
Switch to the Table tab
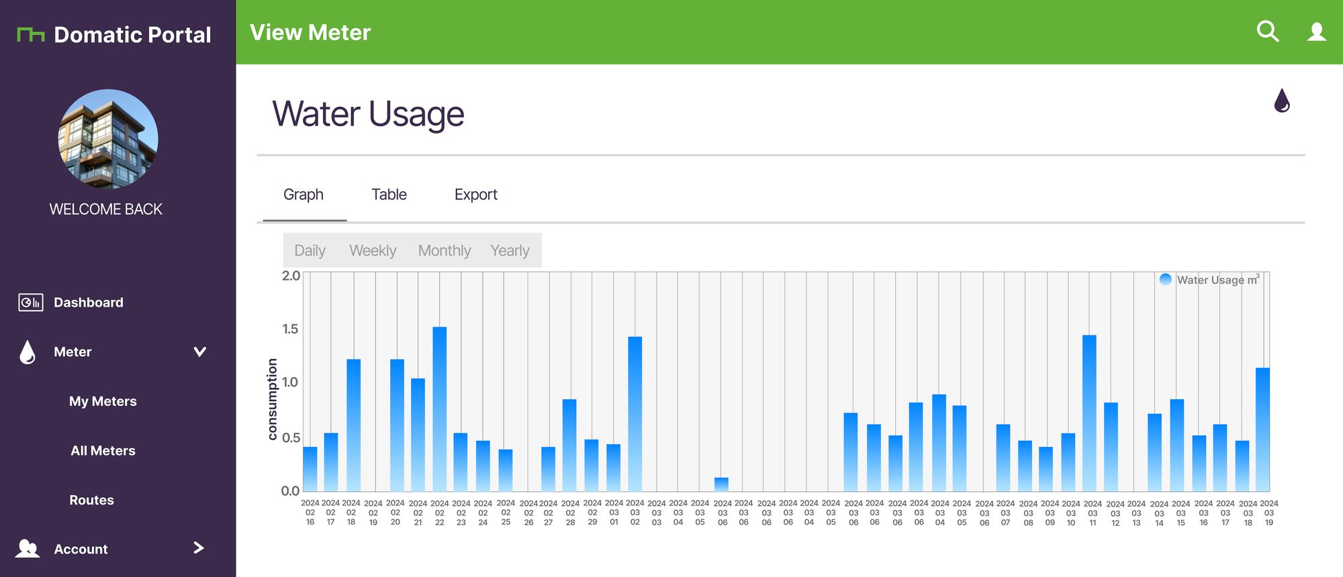tap(389, 195)
